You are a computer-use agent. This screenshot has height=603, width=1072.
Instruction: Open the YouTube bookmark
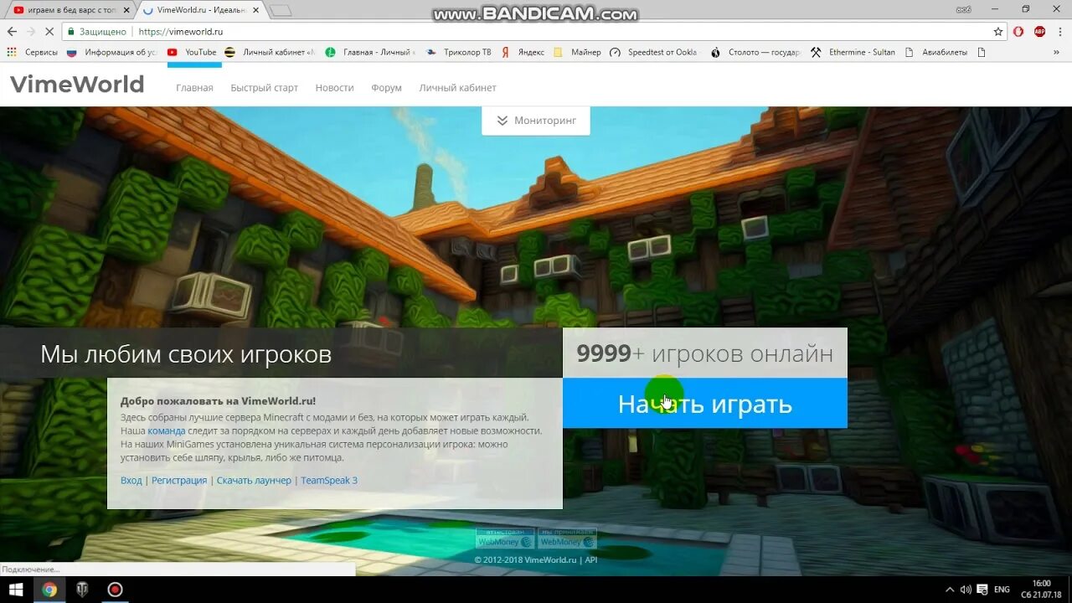[192, 52]
